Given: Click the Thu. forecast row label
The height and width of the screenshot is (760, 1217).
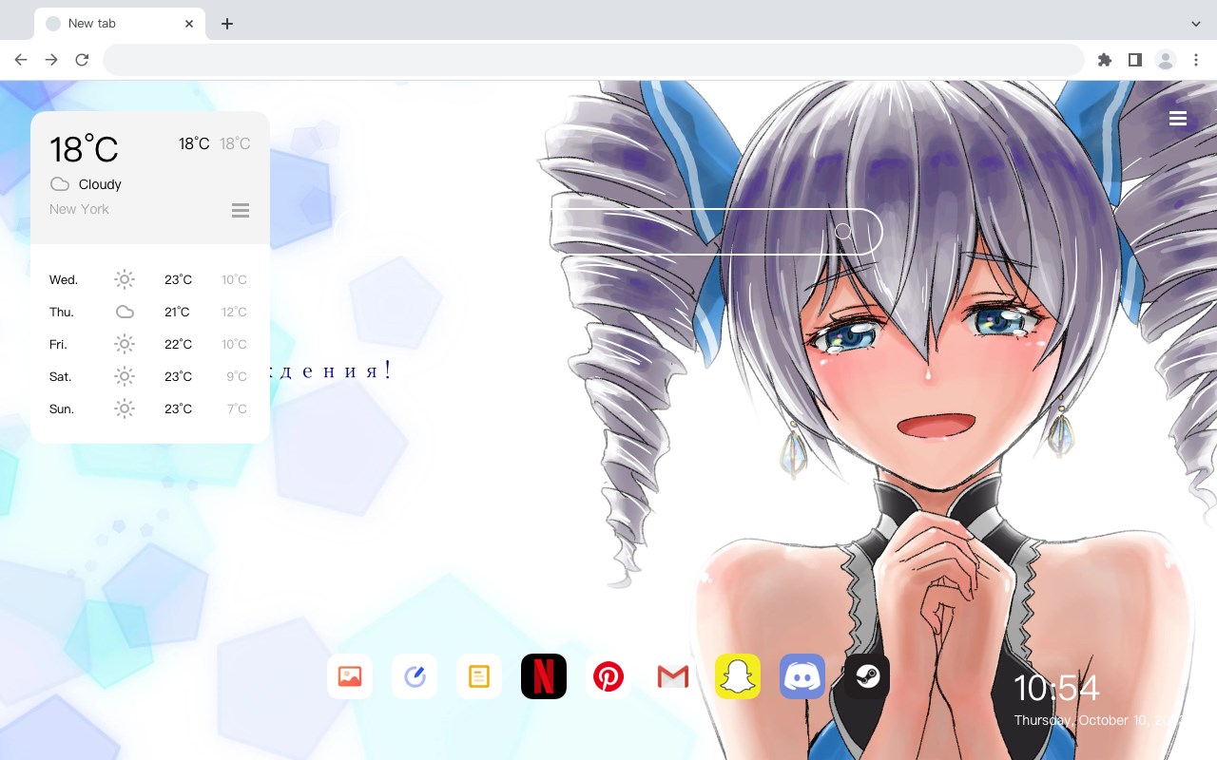Looking at the screenshot, I should point(62,312).
